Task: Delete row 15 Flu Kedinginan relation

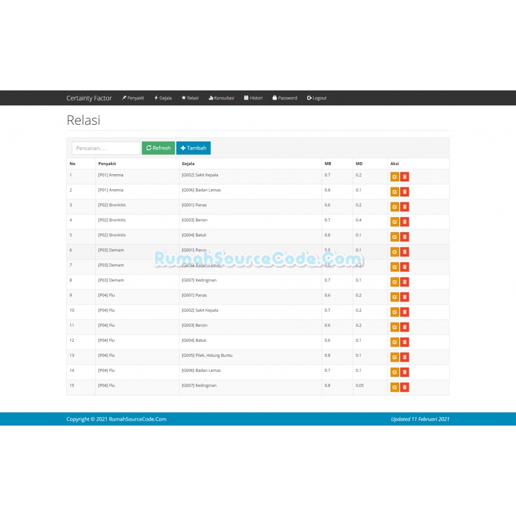Action: (404, 388)
